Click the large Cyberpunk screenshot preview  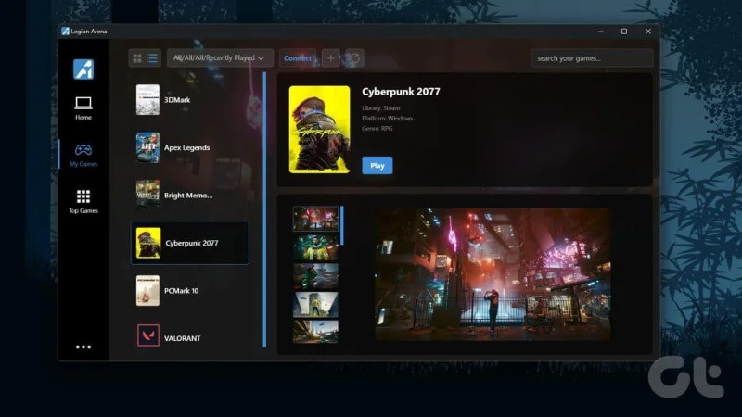[493, 274]
